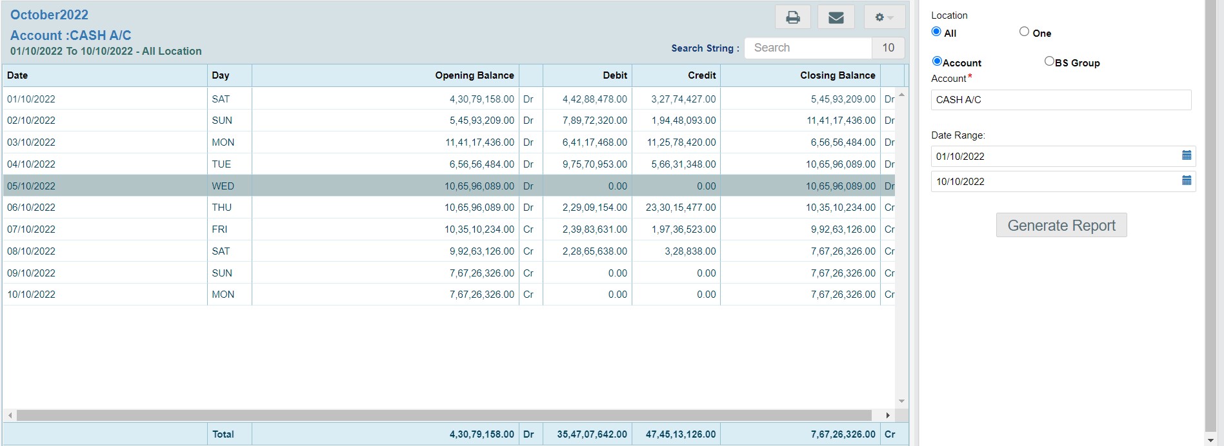
Task: Choose the Account radio option
Action: coord(937,61)
